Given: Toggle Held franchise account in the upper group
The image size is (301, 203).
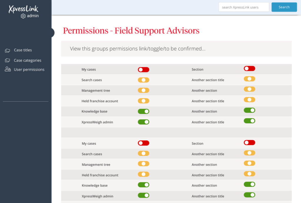Looking at the screenshot, I should pyautogui.click(x=144, y=101).
